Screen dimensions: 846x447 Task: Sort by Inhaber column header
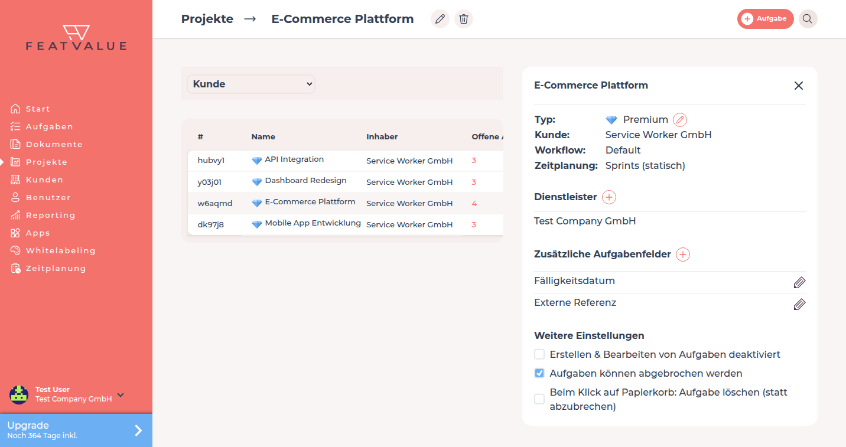(382, 136)
